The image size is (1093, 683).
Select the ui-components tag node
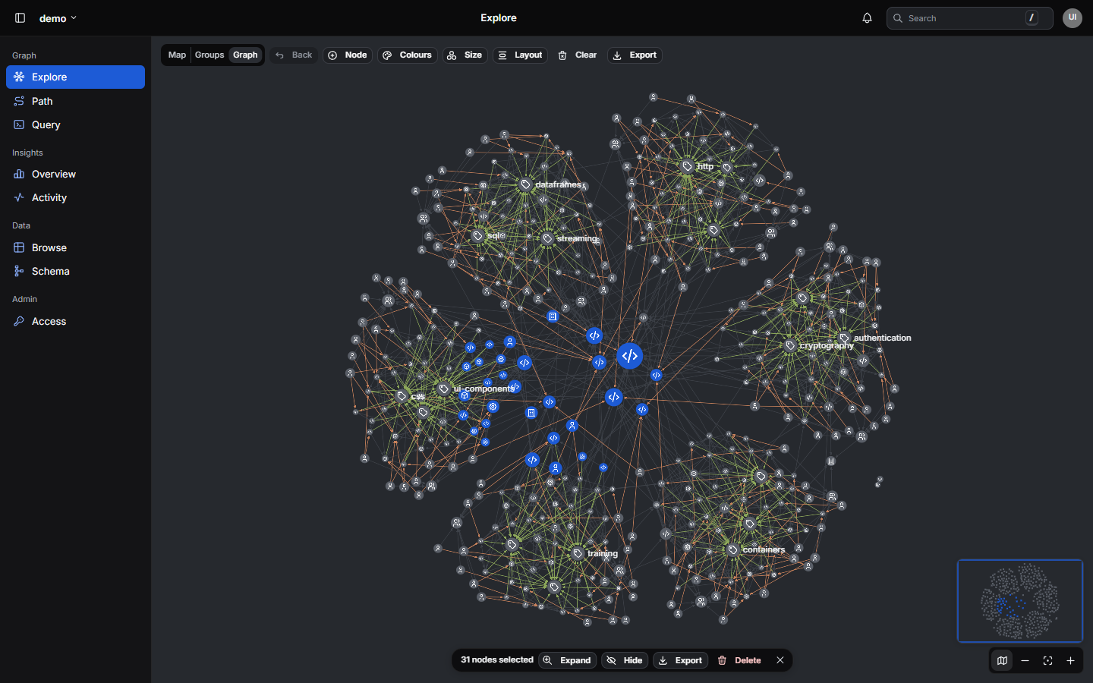click(x=444, y=389)
